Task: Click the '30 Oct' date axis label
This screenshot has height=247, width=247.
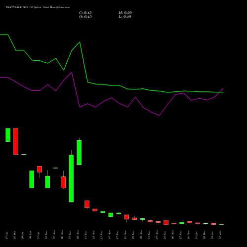Action: tap(31, 235)
